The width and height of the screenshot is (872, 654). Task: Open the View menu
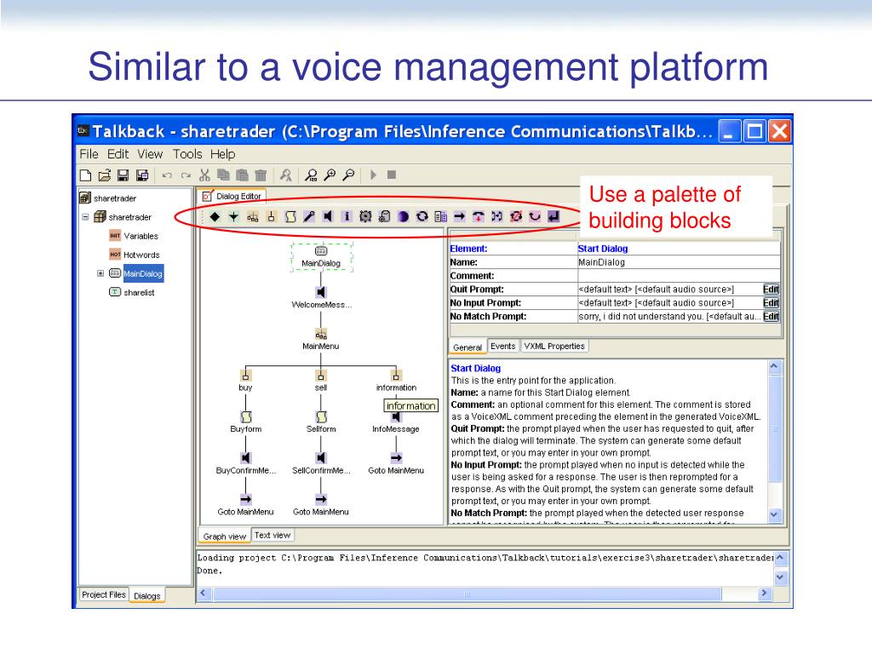(150, 154)
